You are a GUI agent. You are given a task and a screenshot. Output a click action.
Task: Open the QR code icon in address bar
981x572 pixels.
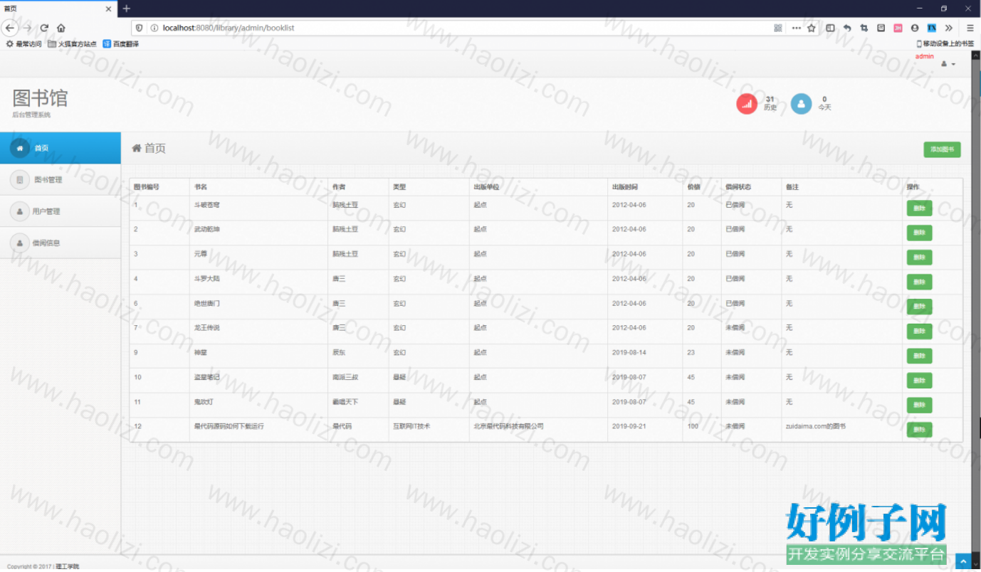coord(778,28)
